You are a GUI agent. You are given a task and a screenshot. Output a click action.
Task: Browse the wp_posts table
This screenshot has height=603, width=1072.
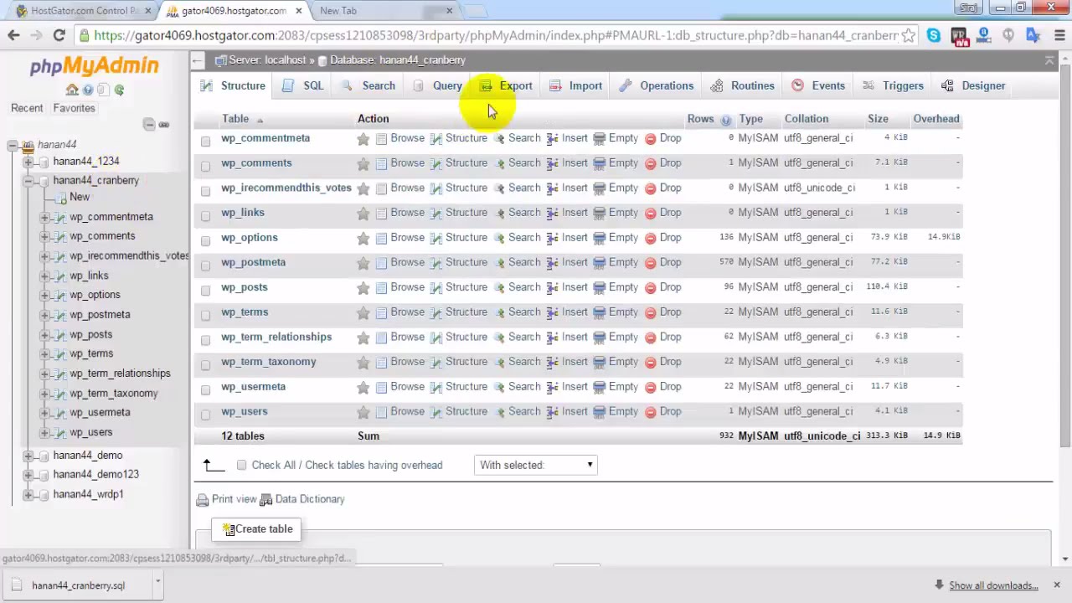[399, 287]
